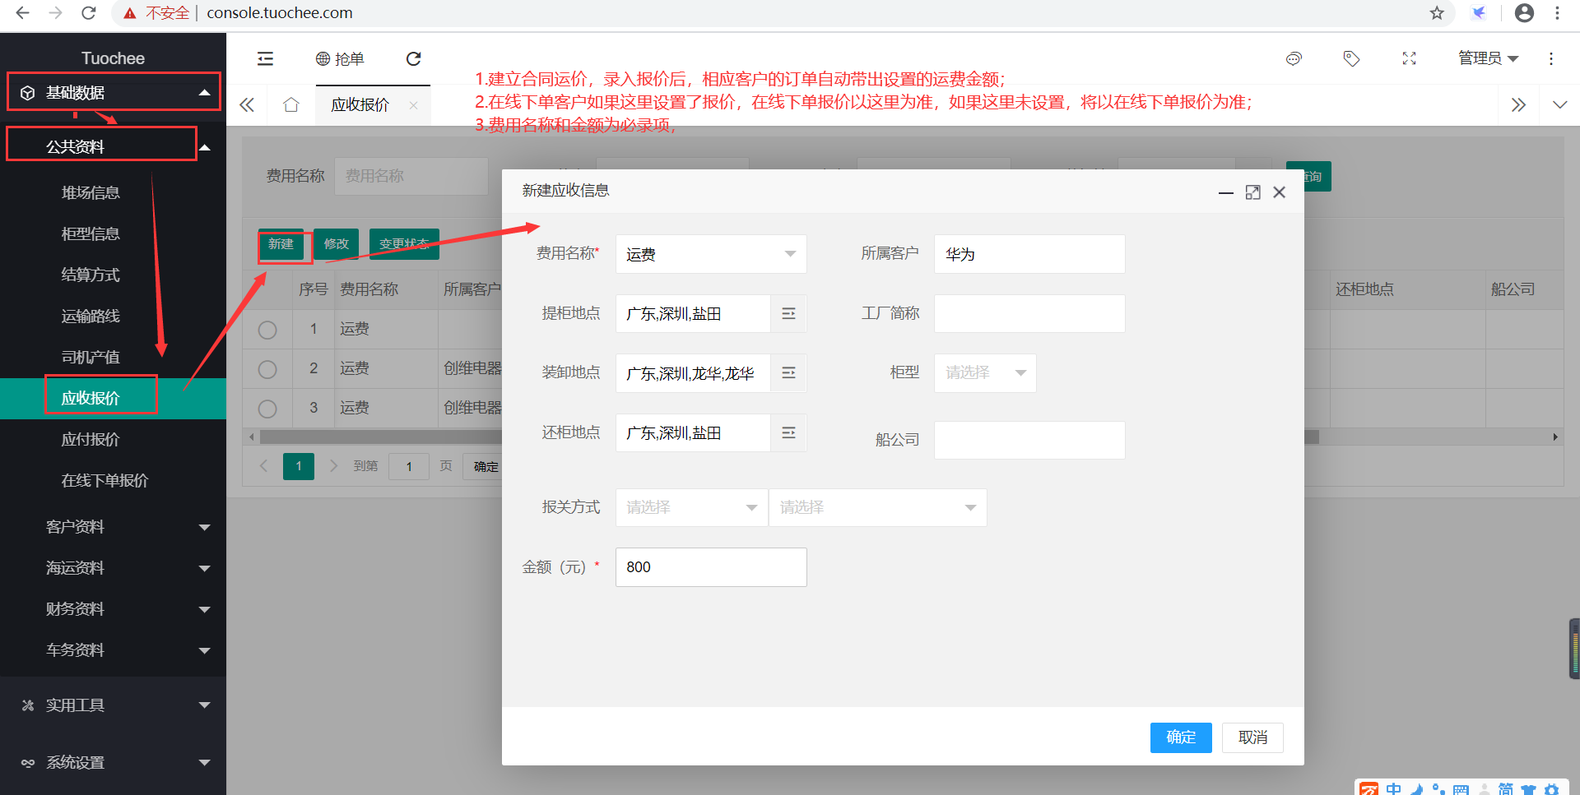1580x795 pixels.
Task: Go to home tab icon
Action: pos(290,104)
